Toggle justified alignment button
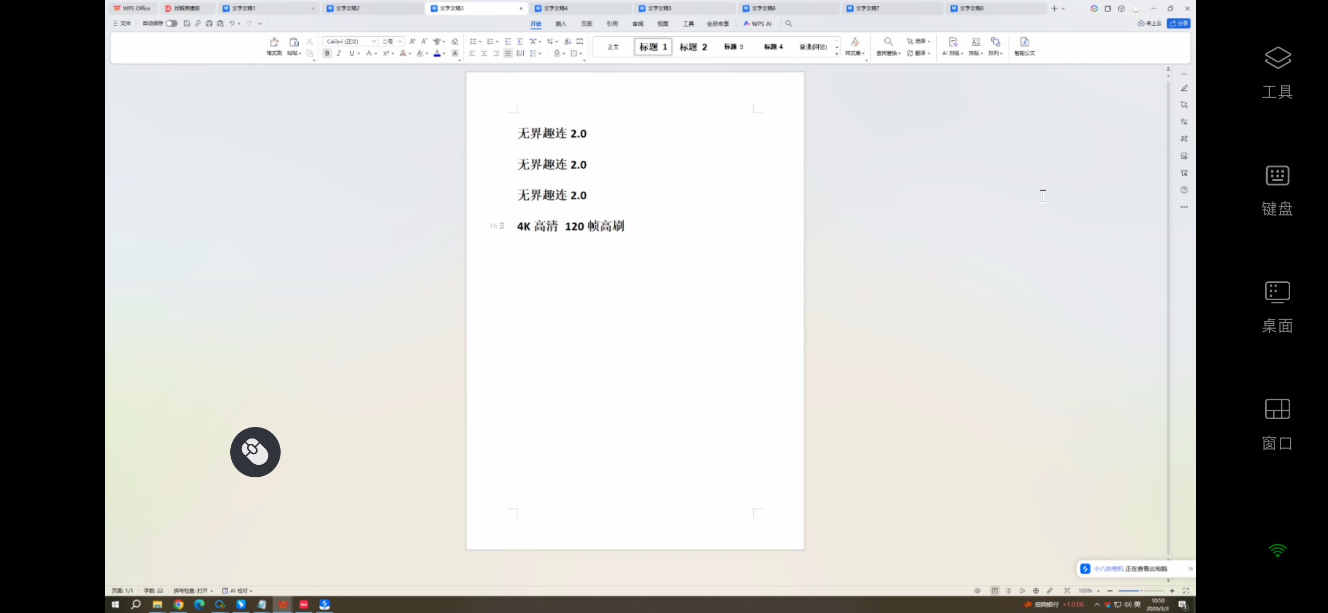The image size is (1328, 613). (508, 53)
